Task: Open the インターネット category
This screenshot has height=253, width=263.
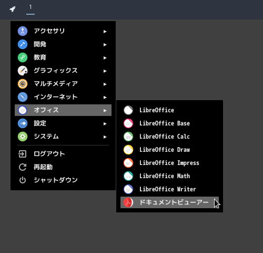Action: point(63,97)
